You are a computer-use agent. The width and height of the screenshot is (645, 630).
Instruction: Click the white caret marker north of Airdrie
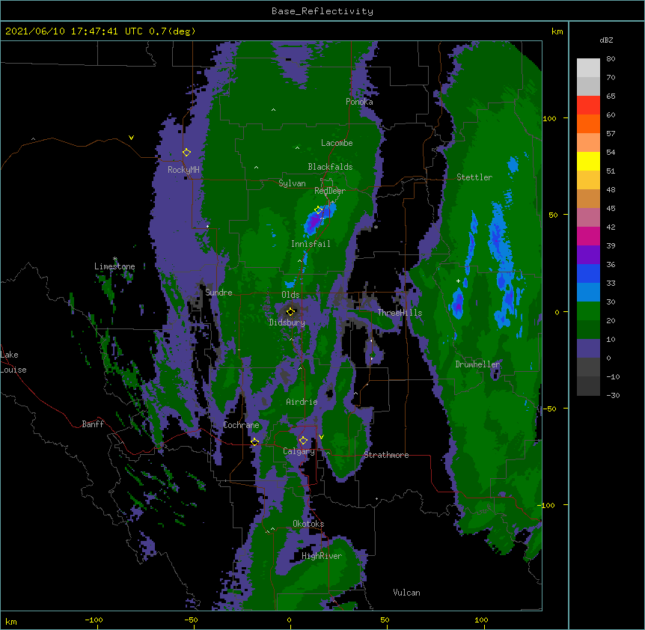click(x=300, y=368)
